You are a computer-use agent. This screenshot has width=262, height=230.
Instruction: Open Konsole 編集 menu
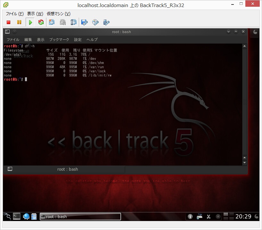click(28, 40)
